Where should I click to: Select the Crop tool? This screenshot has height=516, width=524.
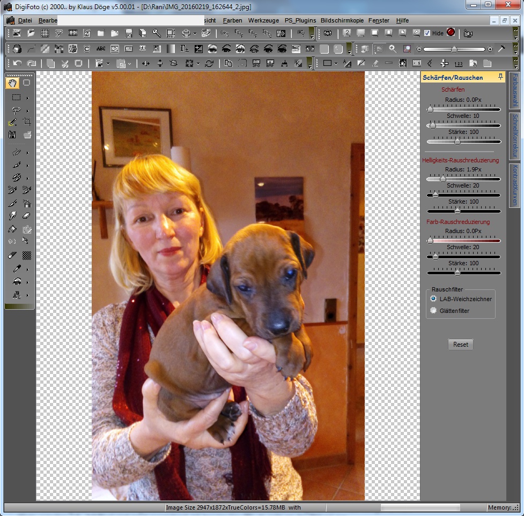(x=27, y=122)
